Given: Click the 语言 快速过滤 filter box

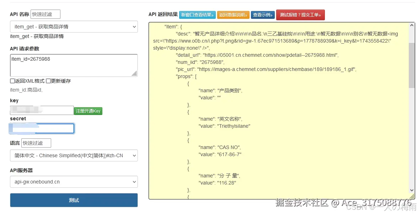Looking at the screenshot, I should (x=36, y=143).
